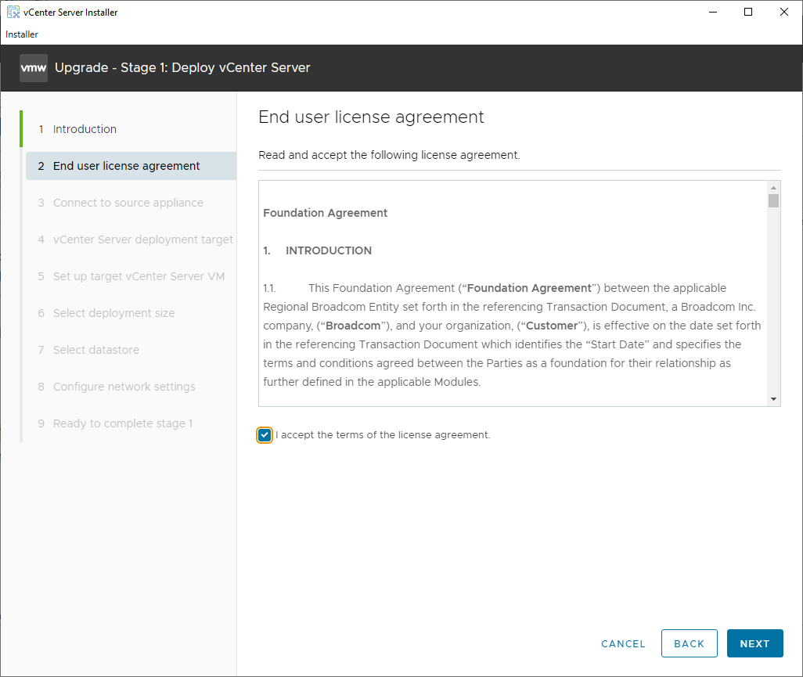Screen dimensions: 803x677
Task: Go back with the BACK button
Action: 689,643
